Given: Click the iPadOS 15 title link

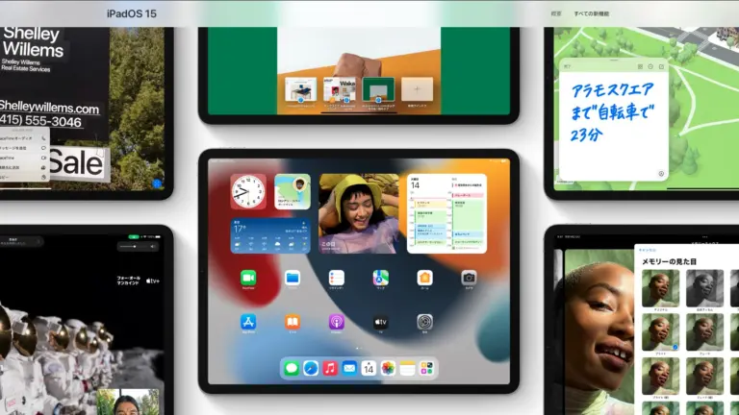Looking at the screenshot, I should pyautogui.click(x=134, y=13).
